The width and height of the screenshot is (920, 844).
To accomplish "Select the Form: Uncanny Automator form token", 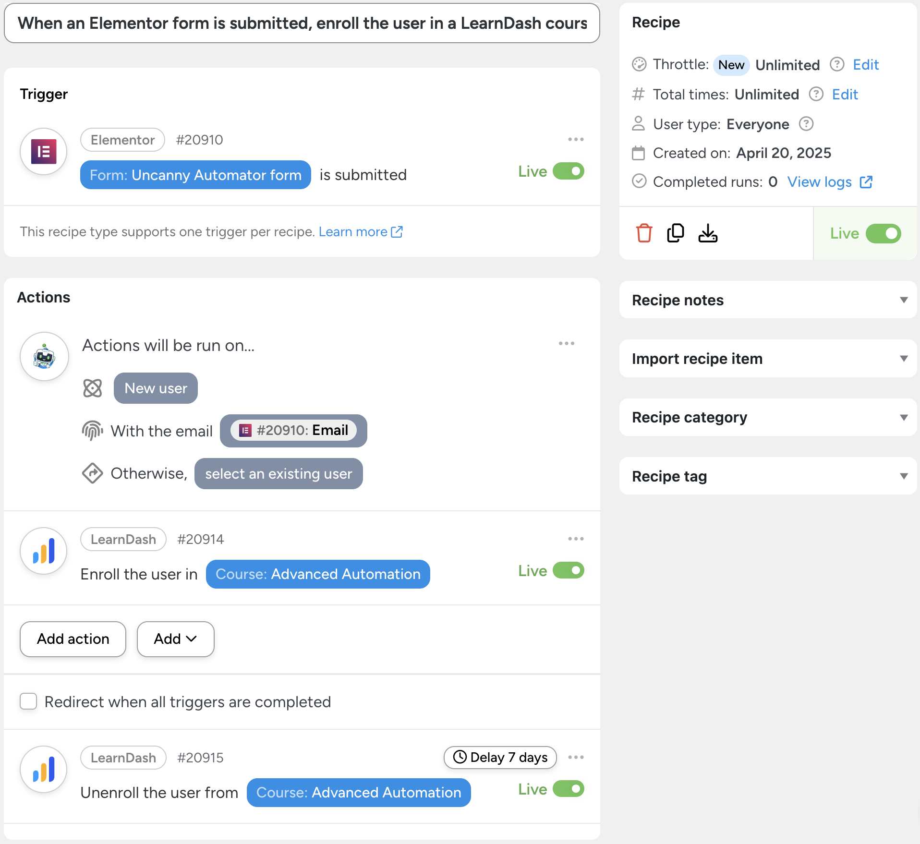I will click(195, 175).
